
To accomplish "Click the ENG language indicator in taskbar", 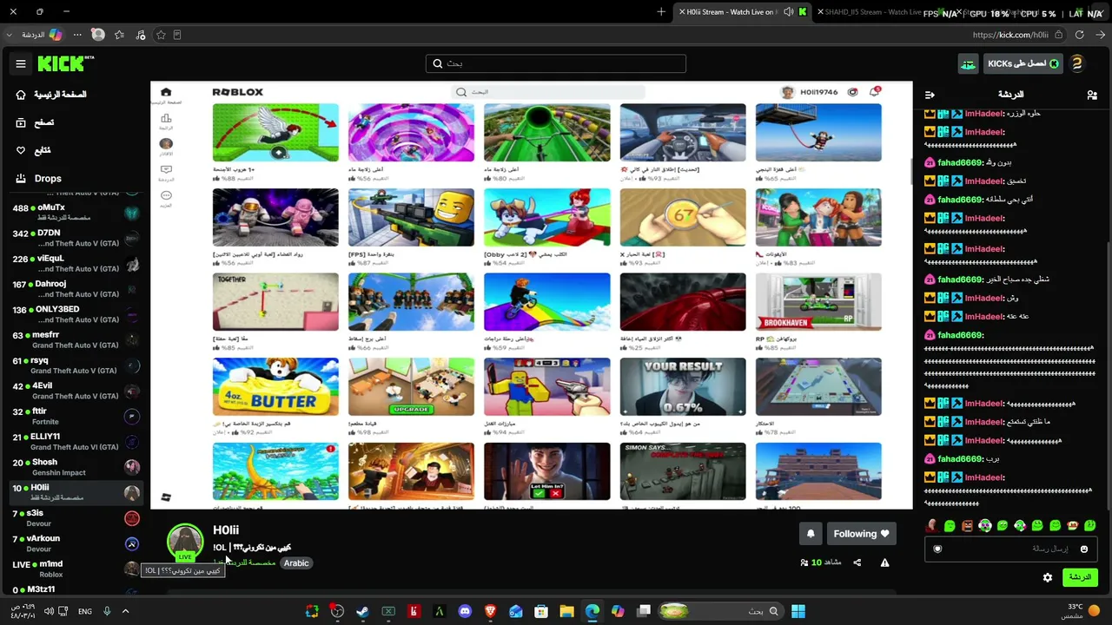I will (x=85, y=611).
